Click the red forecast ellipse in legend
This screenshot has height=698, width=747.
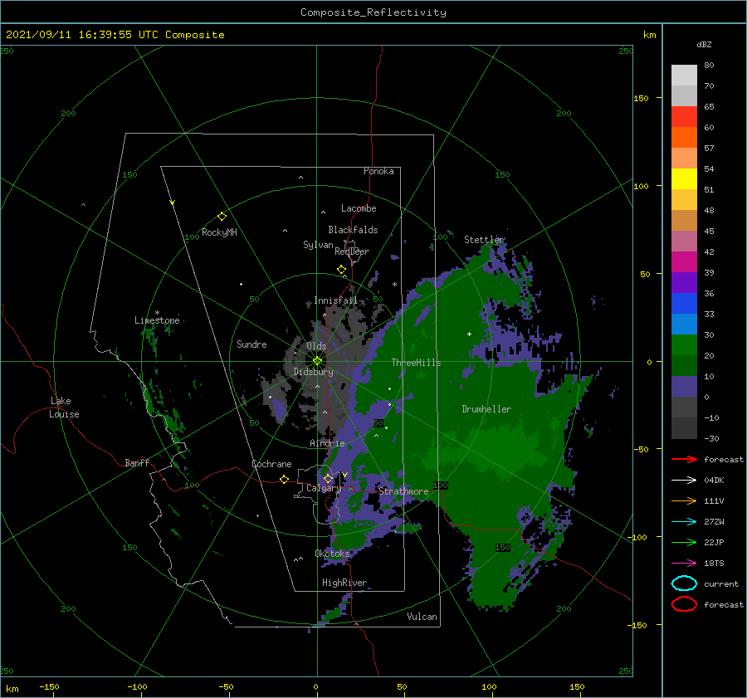684,604
